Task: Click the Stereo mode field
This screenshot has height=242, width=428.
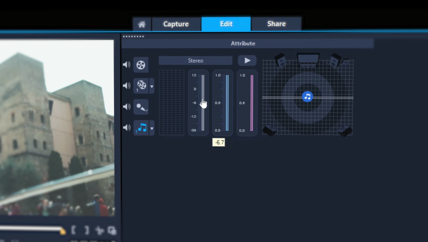Action: tap(195, 60)
